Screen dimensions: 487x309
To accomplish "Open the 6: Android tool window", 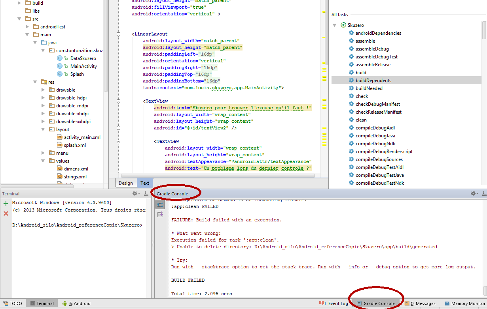I will [x=76, y=303].
